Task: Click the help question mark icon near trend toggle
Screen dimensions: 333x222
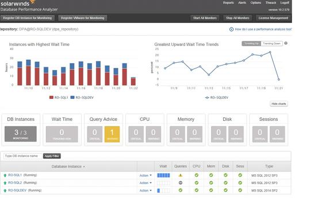Action: pos(286,43)
